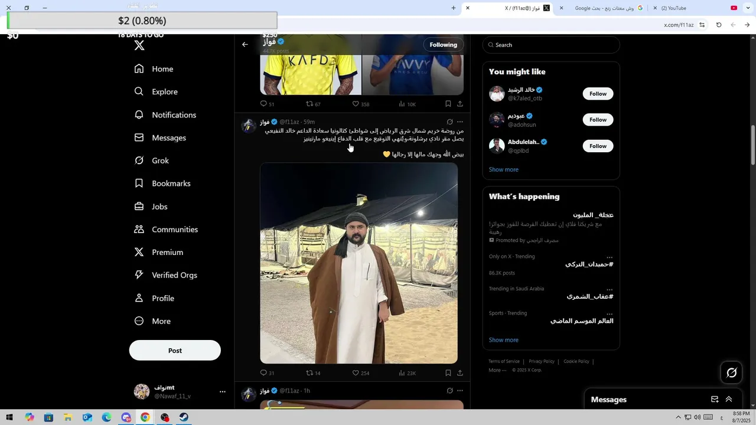Viewport: 756px width, 425px height.
Task: Open options dots for #حميدان_التركي trend
Action: click(x=610, y=257)
